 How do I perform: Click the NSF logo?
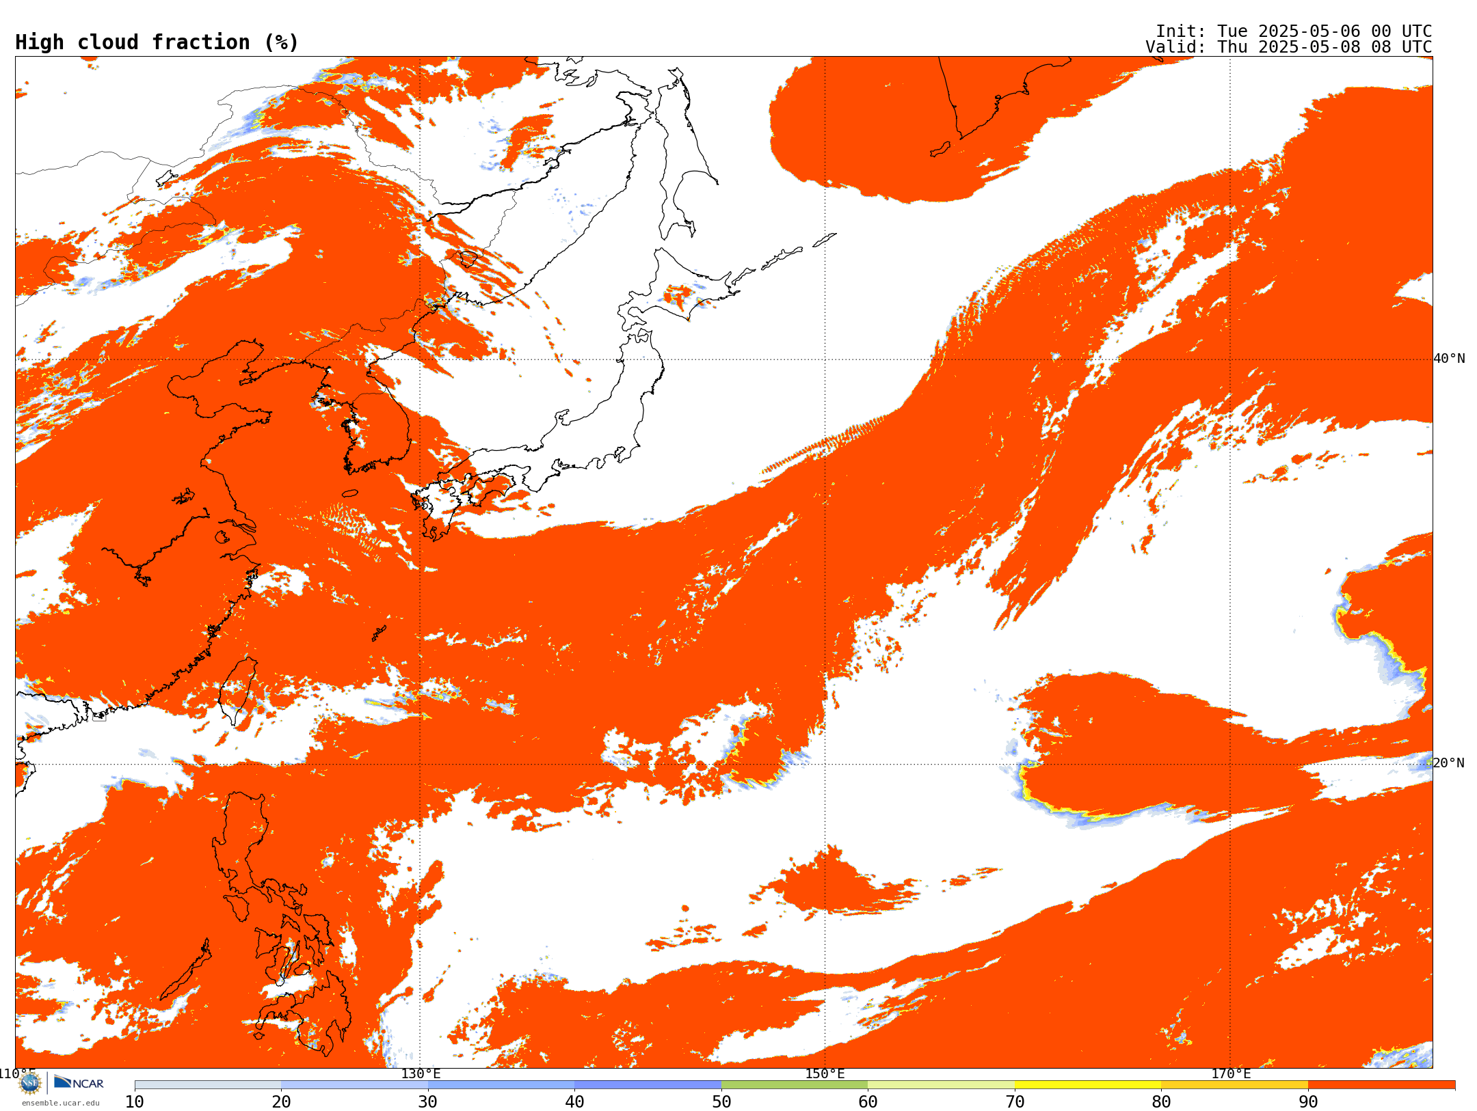click(x=30, y=1083)
